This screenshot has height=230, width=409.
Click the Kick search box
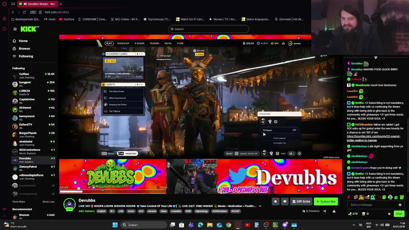[x=209, y=29]
